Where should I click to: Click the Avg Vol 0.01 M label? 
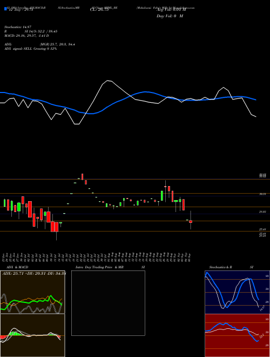tap(171, 10)
